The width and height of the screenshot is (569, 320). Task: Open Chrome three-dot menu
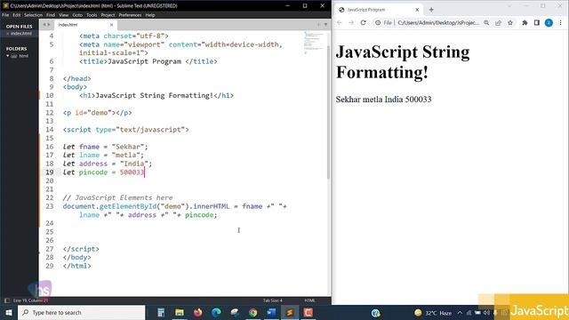tap(561, 22)
